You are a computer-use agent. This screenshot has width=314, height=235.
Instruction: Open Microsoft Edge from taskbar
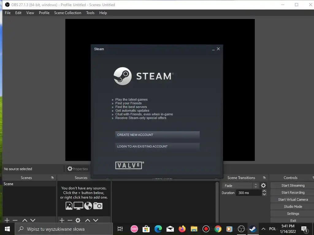158,229
